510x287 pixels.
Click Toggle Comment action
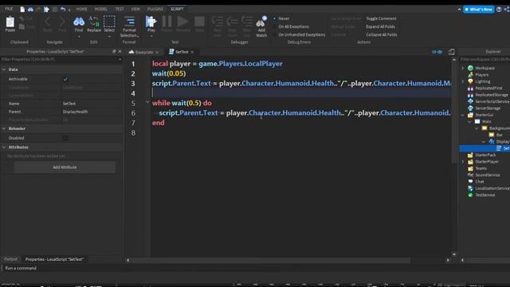[381, 18]
